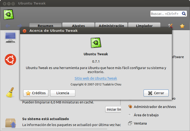Click the red Ubuntu logo icon
Image resolution: width=190 pixels, height=131 pixels.
click(x=10, y=60)
